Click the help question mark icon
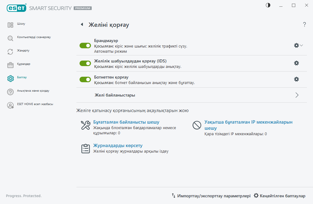The width and height of the screenshot is (313, 204). click(304, 25)
